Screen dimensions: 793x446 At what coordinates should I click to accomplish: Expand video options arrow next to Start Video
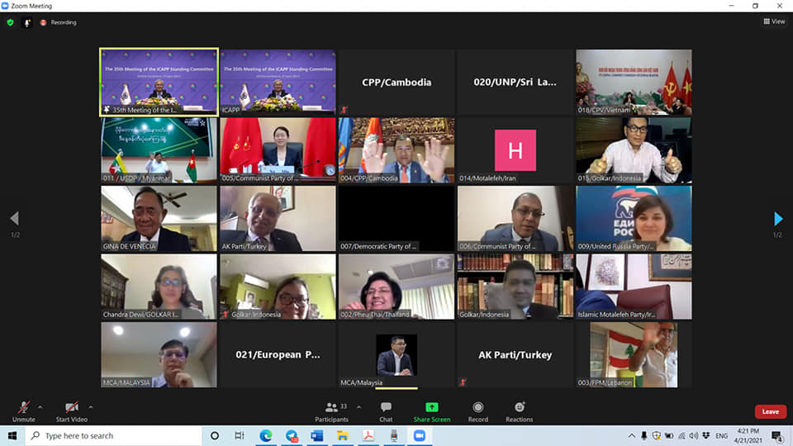point(91,407)
